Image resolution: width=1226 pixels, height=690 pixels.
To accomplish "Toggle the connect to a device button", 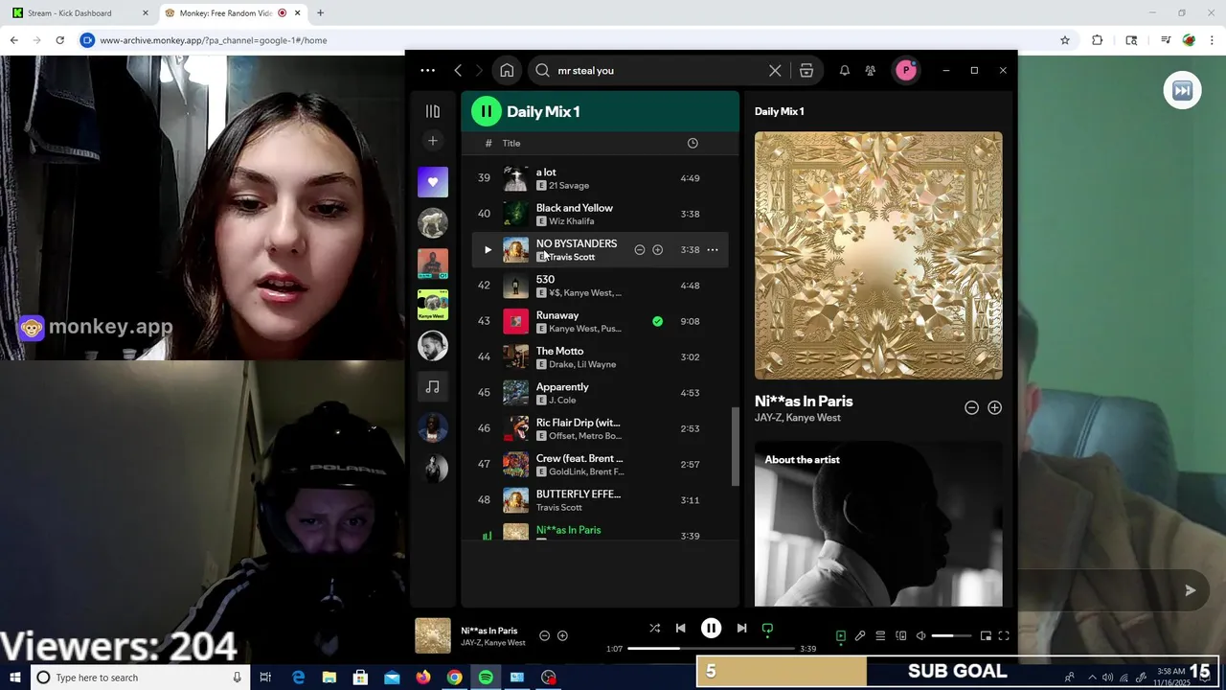I will (x=901, y=635).
